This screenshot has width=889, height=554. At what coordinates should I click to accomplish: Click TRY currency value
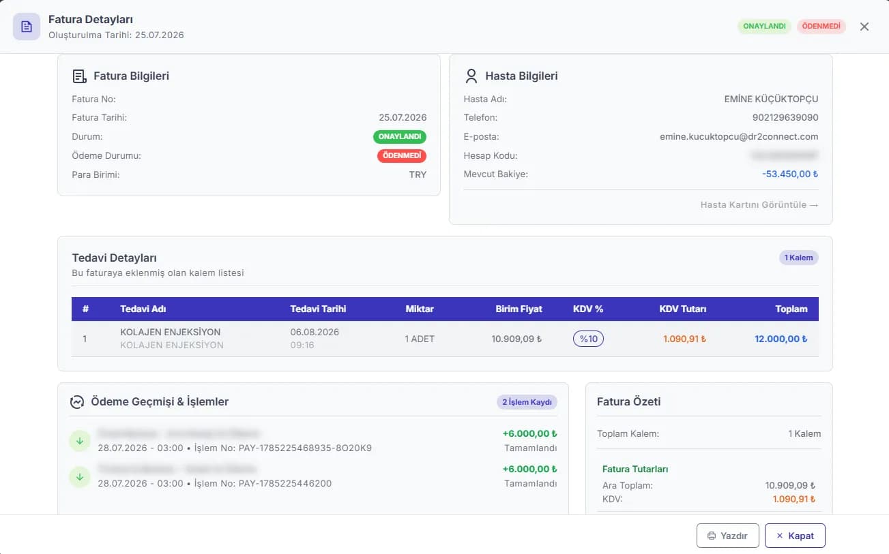[x=418, y=174]
